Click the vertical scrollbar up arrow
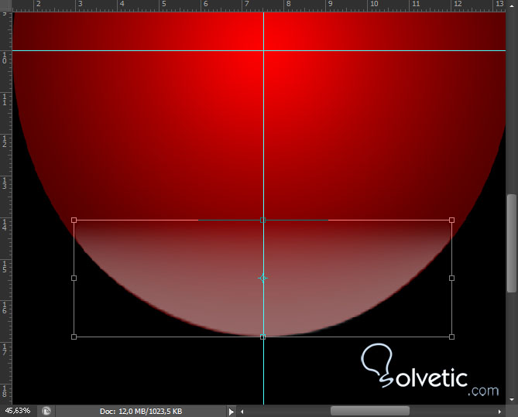This screenshot has height=417, width=518. point(512,6)
